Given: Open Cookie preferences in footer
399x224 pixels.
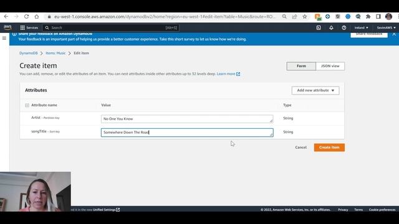Looking at the screenshot, I should [382, 210].
